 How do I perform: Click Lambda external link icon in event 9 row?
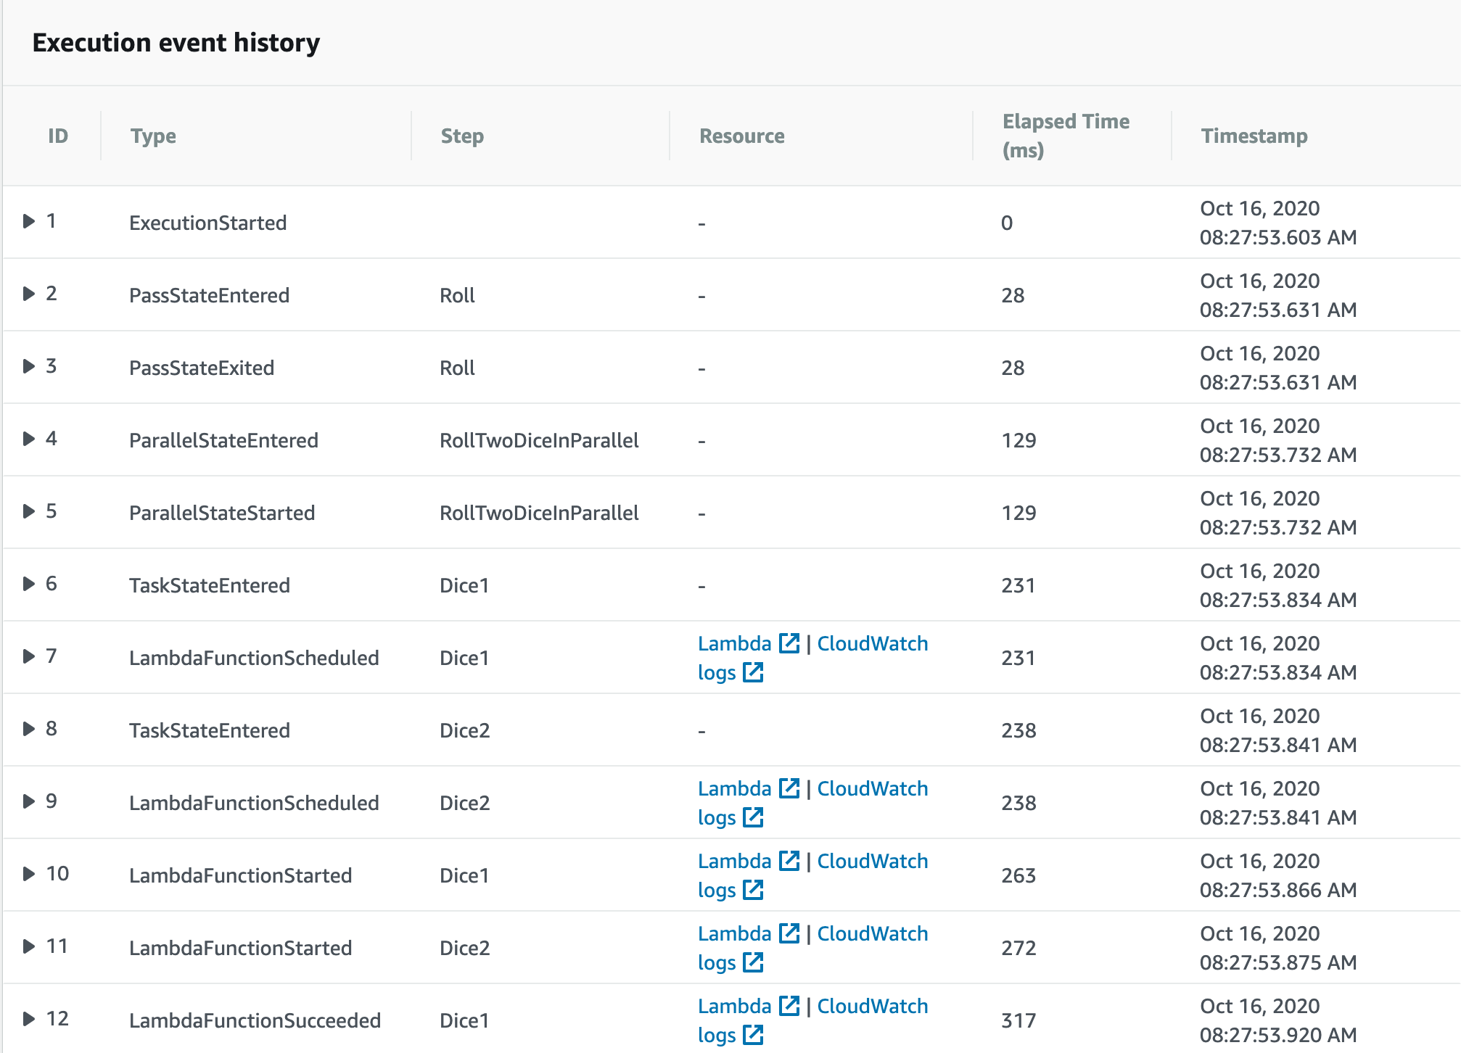789,788
